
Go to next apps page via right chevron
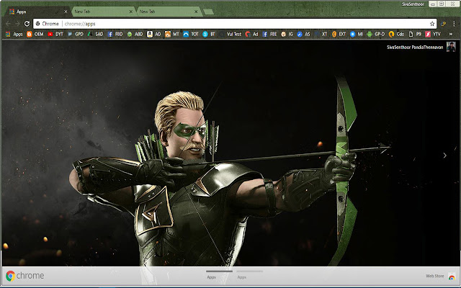click(x=445, y=156)
